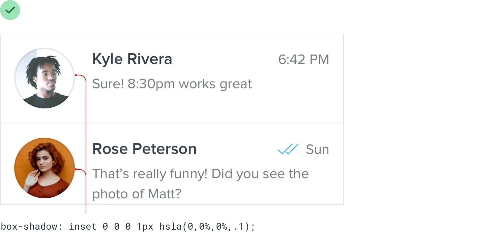Click the green checkmark badge icon
The height and width of the screenshot is (233, 499).
(x=10, y=10)
